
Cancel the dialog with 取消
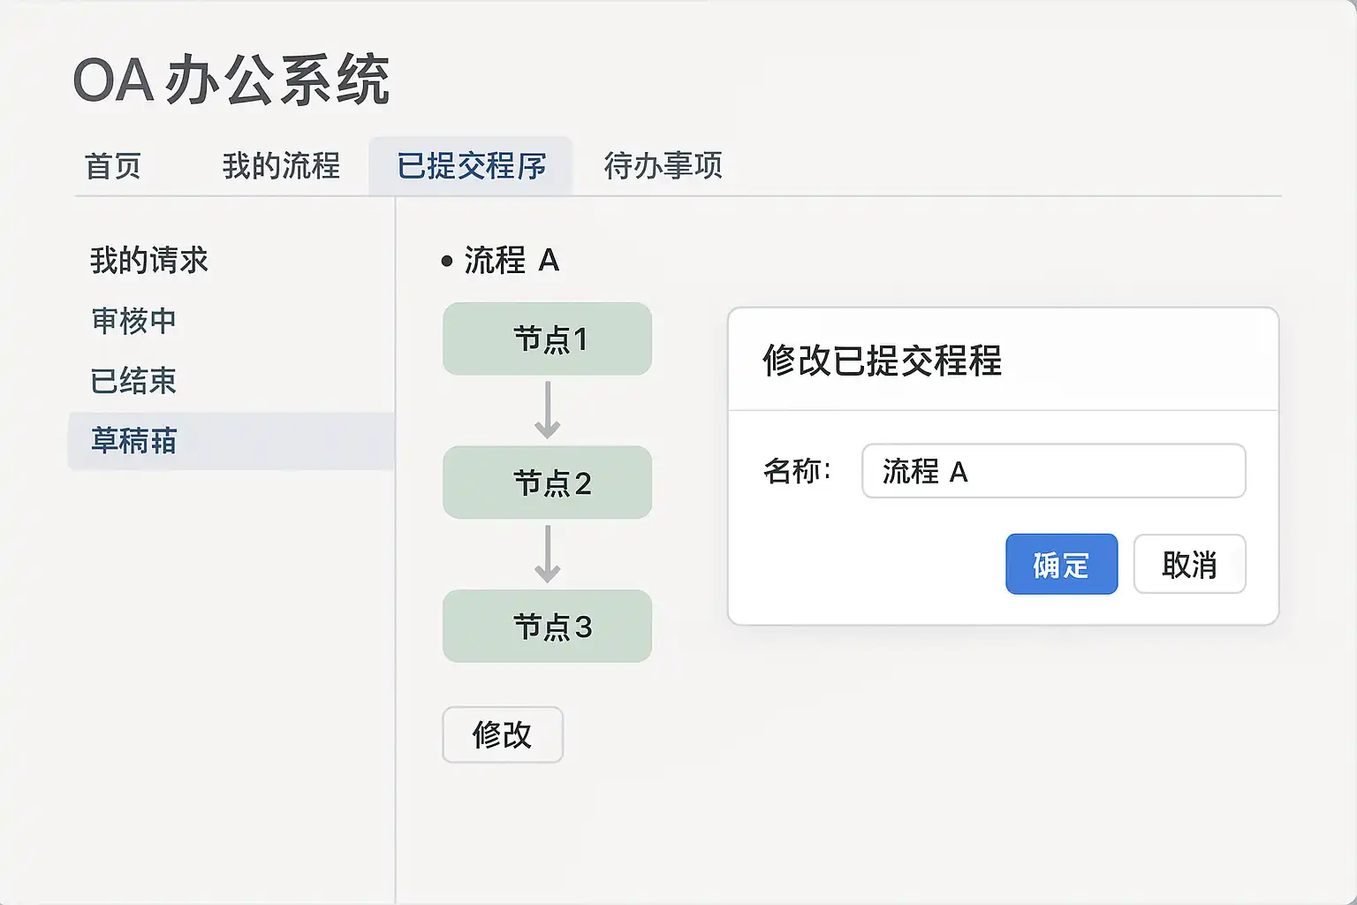(1189, 565)
